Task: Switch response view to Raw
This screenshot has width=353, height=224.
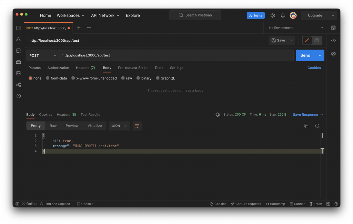Action: tap(53, 126)
